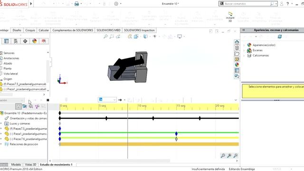Zoom timeline to fit with first magnifier

point(223,155)
